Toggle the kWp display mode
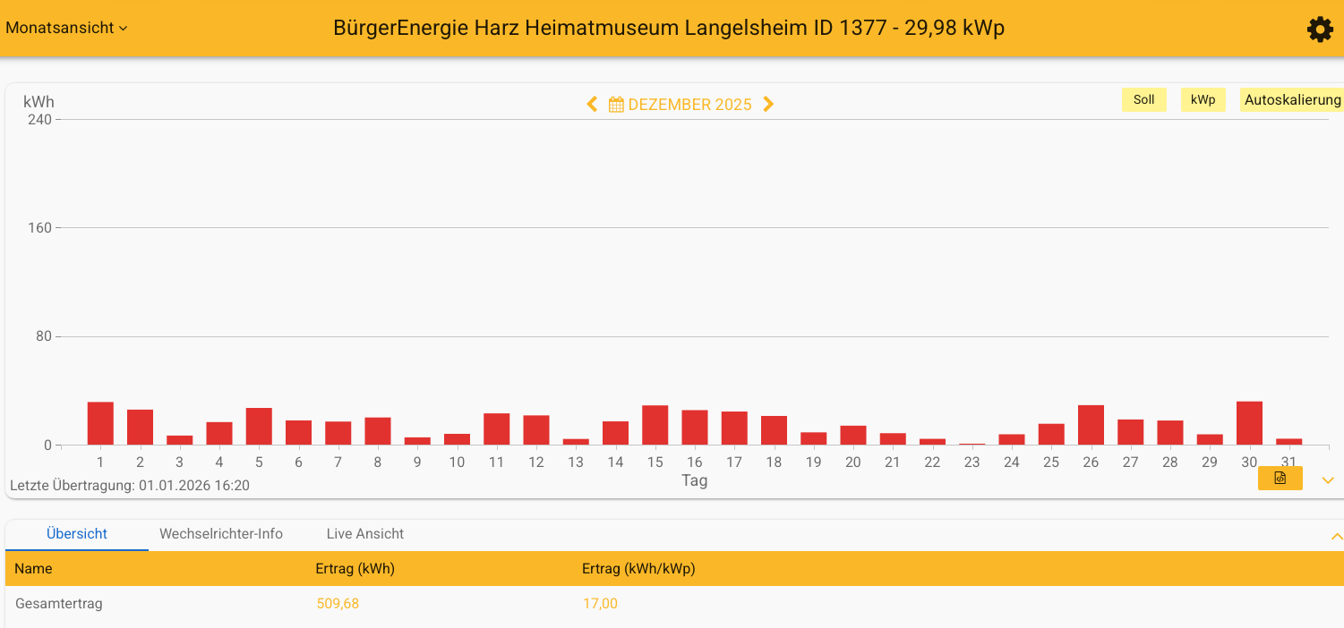Image resolution: width=1344 pixels, height=628 pixels. pyautogui.click(x=1203, y=99)
